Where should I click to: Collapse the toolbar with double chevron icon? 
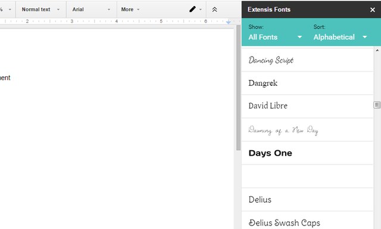(214, 10)
